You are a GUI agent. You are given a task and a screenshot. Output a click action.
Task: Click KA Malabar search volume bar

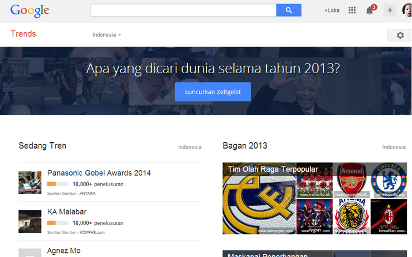click(x=58, y=223)
